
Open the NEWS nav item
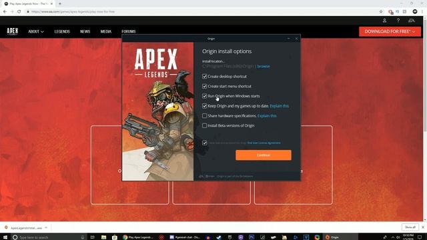click(85, 31)
